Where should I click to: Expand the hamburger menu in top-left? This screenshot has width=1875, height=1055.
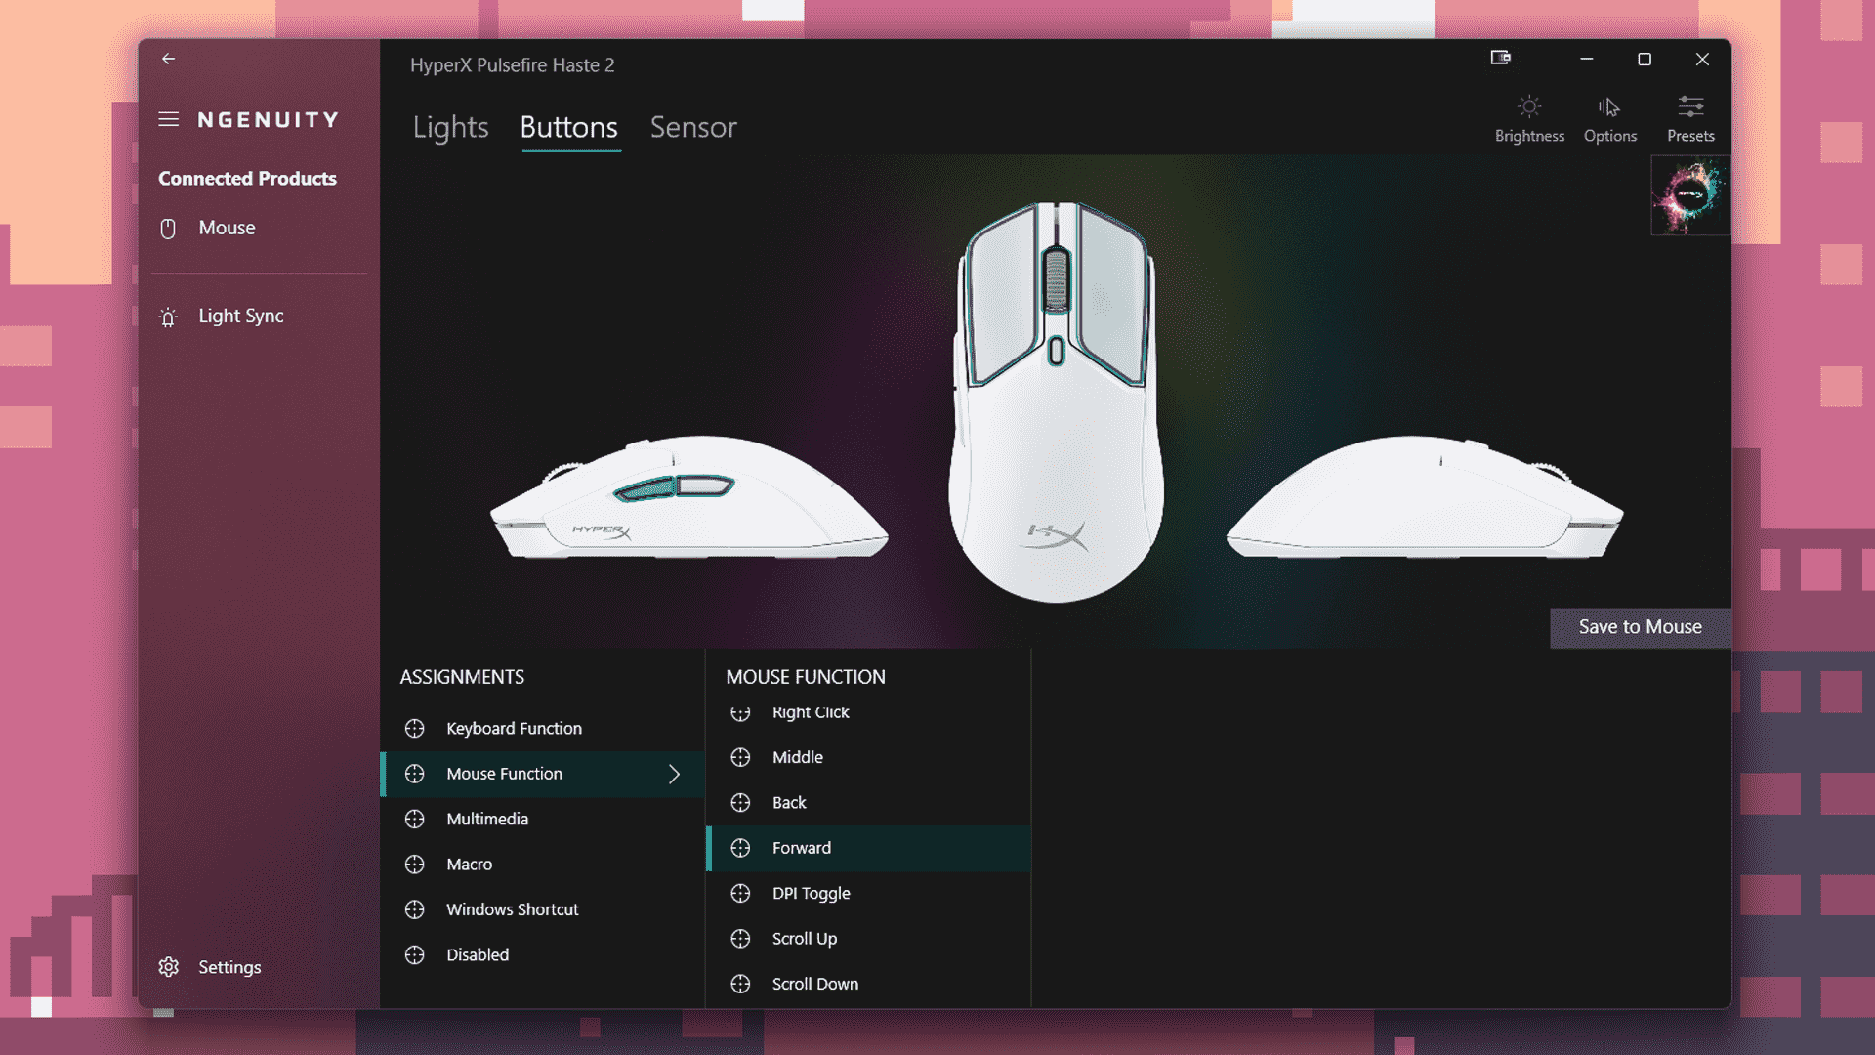[x=169, y=118]
